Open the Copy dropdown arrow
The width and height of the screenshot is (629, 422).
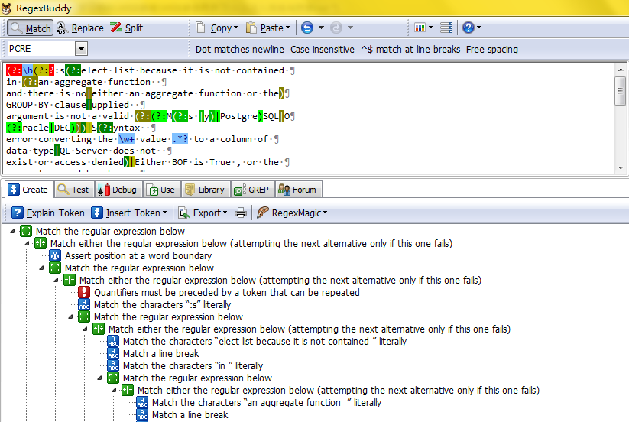pos(236,28)
